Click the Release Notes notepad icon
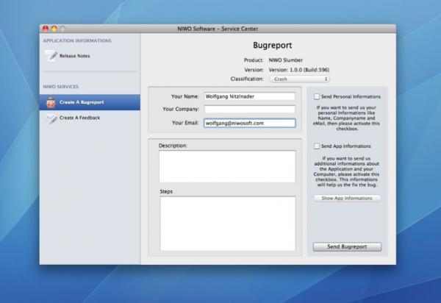441x303 pixels. 51,56
